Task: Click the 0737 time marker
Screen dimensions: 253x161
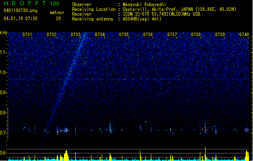Action: (x=172, y=35)
